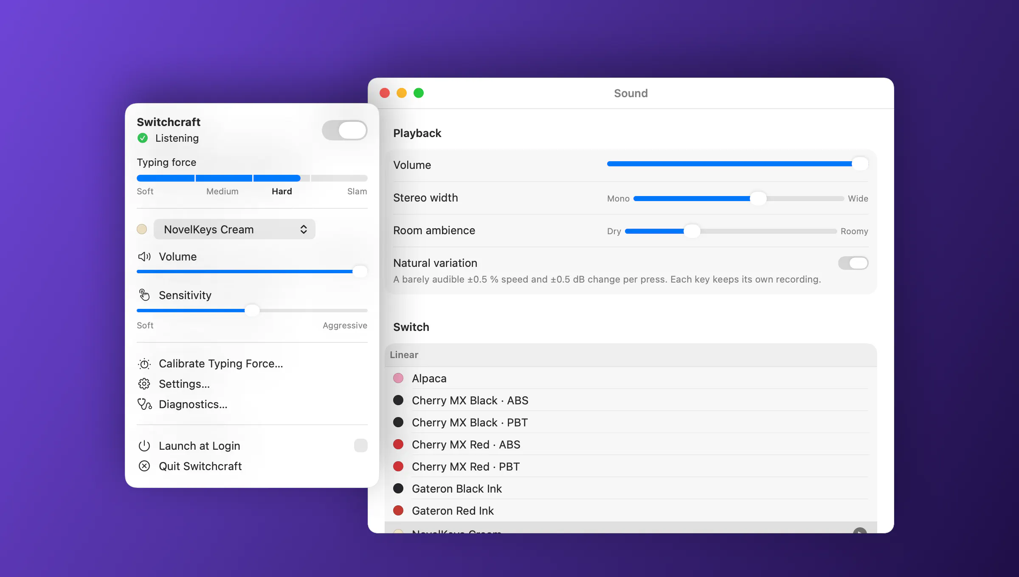The width and height of the screenshot is (1019, 577).
Task: Minimize the Sound window with yellow button
Action: 402,93
